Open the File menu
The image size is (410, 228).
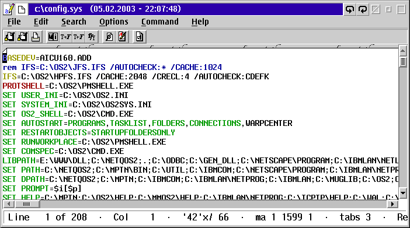pyautogui.click(x=14, y=22)
